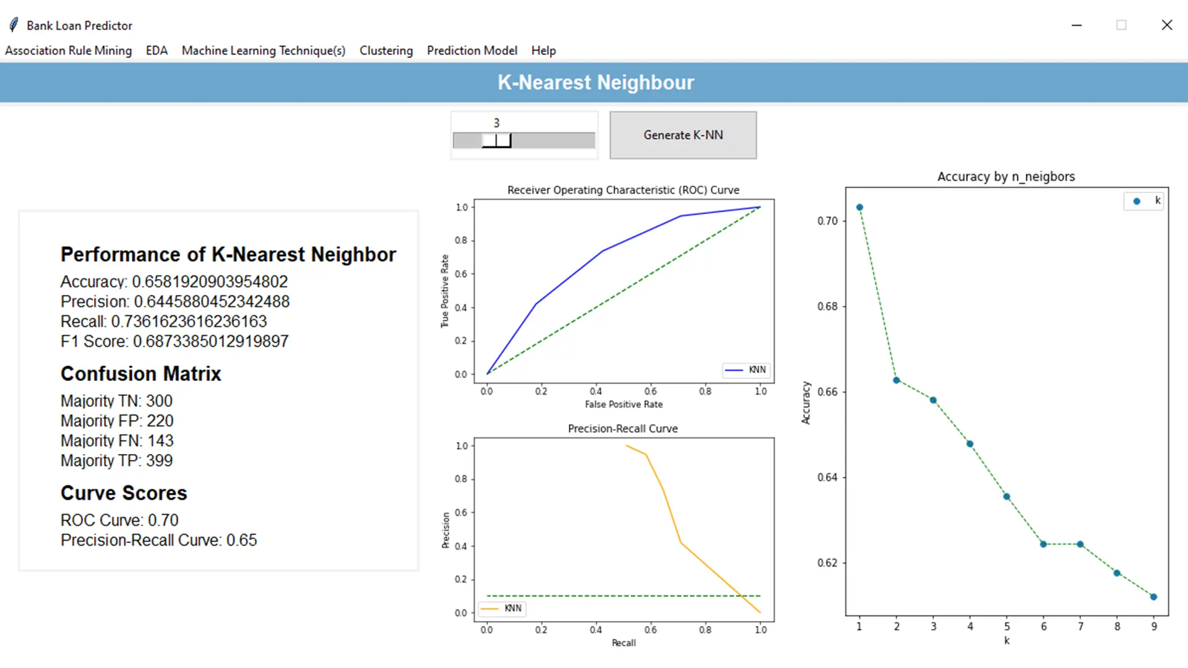Click the Majority FN: 143 entry

tap(117, 440)
